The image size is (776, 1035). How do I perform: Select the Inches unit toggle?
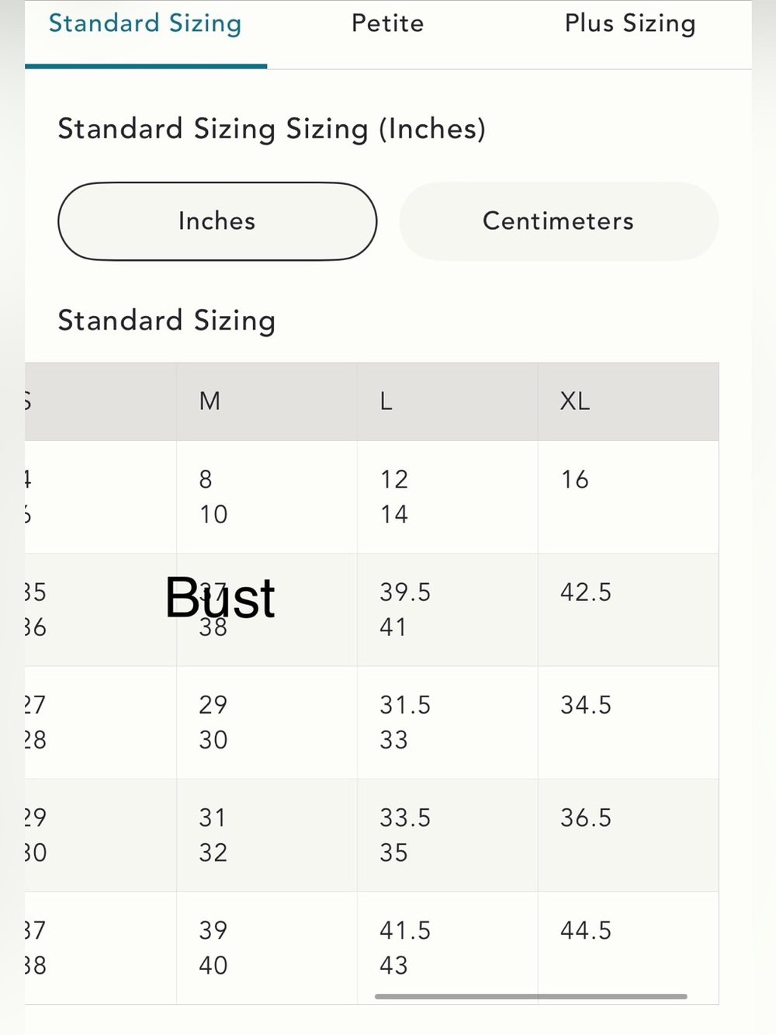tap(217, 221)
